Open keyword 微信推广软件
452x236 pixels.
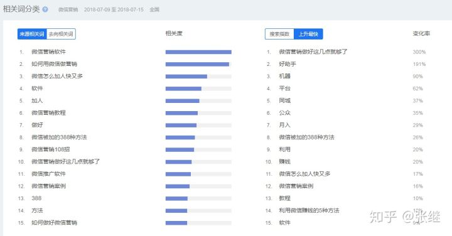(48, 174)
